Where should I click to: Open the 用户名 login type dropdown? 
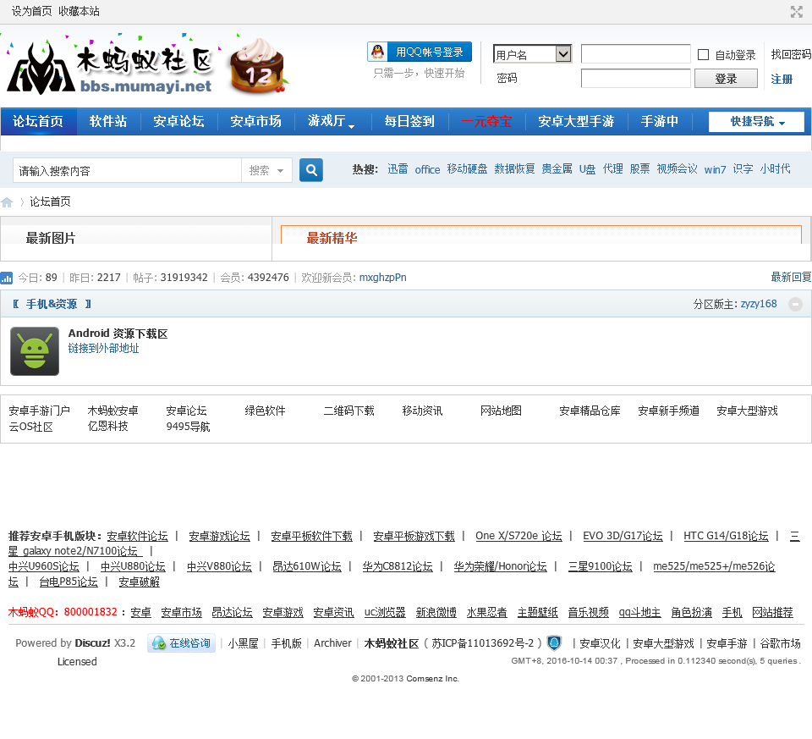(x=532, y=54)
